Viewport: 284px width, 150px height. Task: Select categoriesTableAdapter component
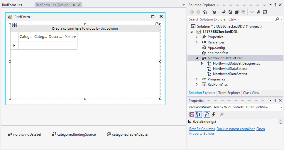tap(128, 134)
